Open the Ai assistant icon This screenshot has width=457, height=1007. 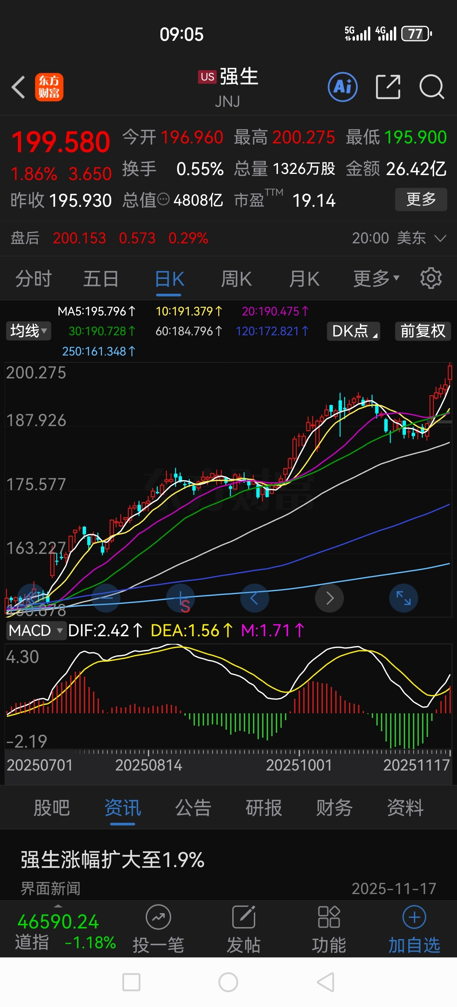click(x=343, y=87)
